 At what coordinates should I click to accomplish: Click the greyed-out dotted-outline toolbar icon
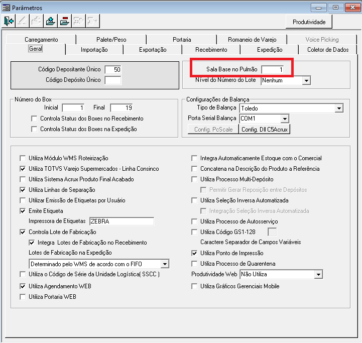(x=36, y=21)
